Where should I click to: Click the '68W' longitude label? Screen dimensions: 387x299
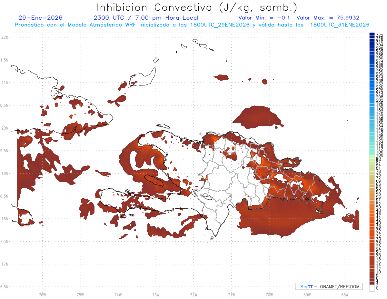pyautogui.click(x=344, y=294)
